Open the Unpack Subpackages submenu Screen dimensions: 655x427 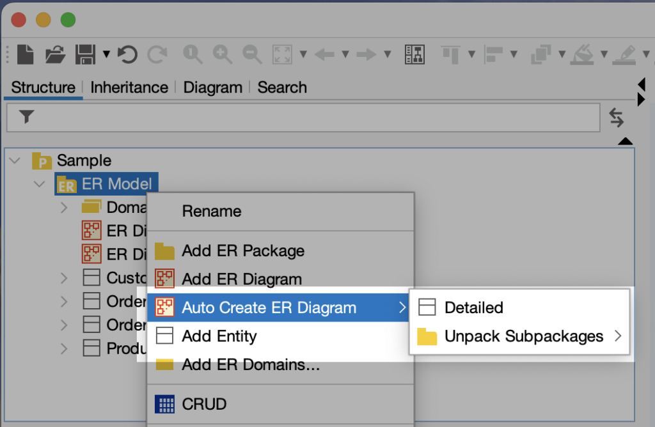coord(522,336)
